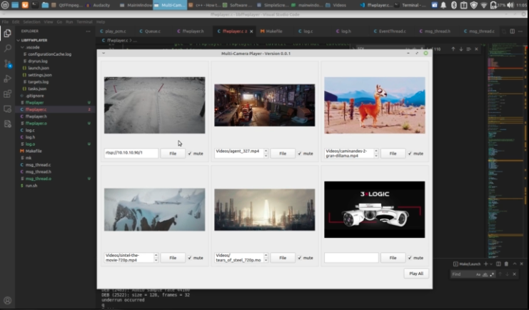
Task: Toggle regex in terminal Find box
Action: tap(492, 274)
